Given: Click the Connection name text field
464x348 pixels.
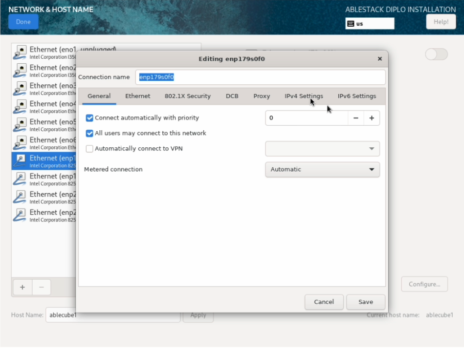Looking at the screenshot, I should 260,77.
